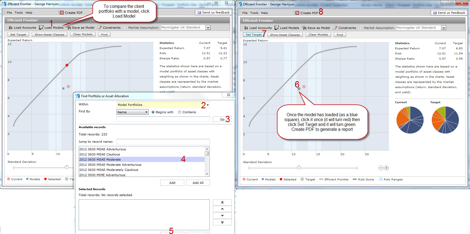Move selected record to bottom with double-down arrow

222,222
